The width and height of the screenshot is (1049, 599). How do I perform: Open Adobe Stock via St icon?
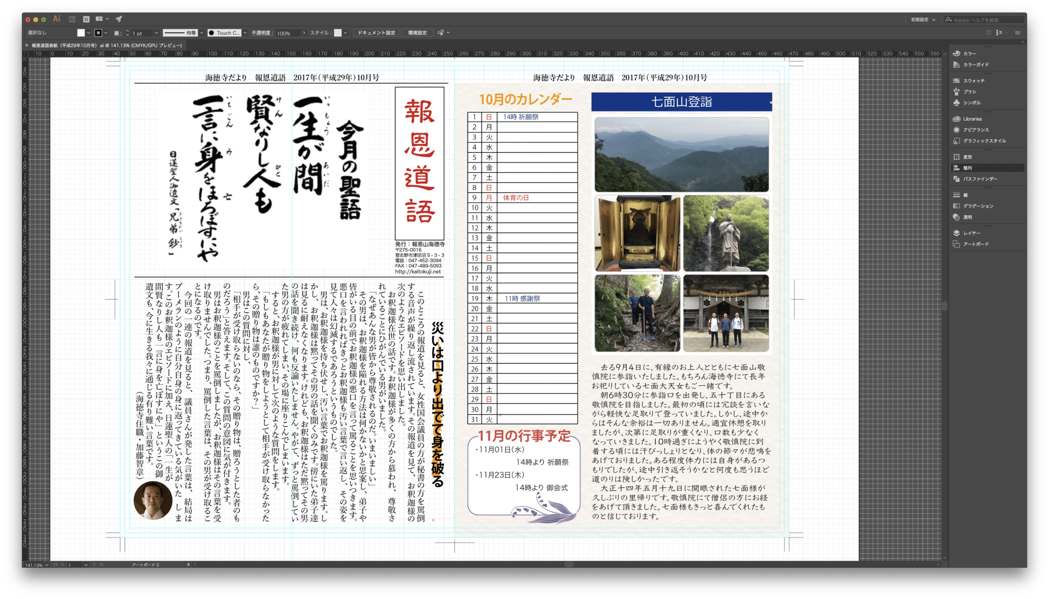pos(86,19)
